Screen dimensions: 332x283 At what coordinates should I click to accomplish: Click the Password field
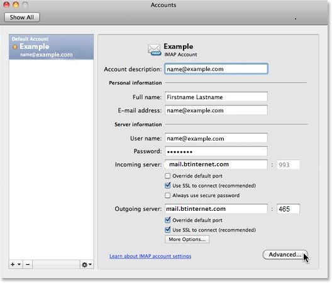(216, 151)
